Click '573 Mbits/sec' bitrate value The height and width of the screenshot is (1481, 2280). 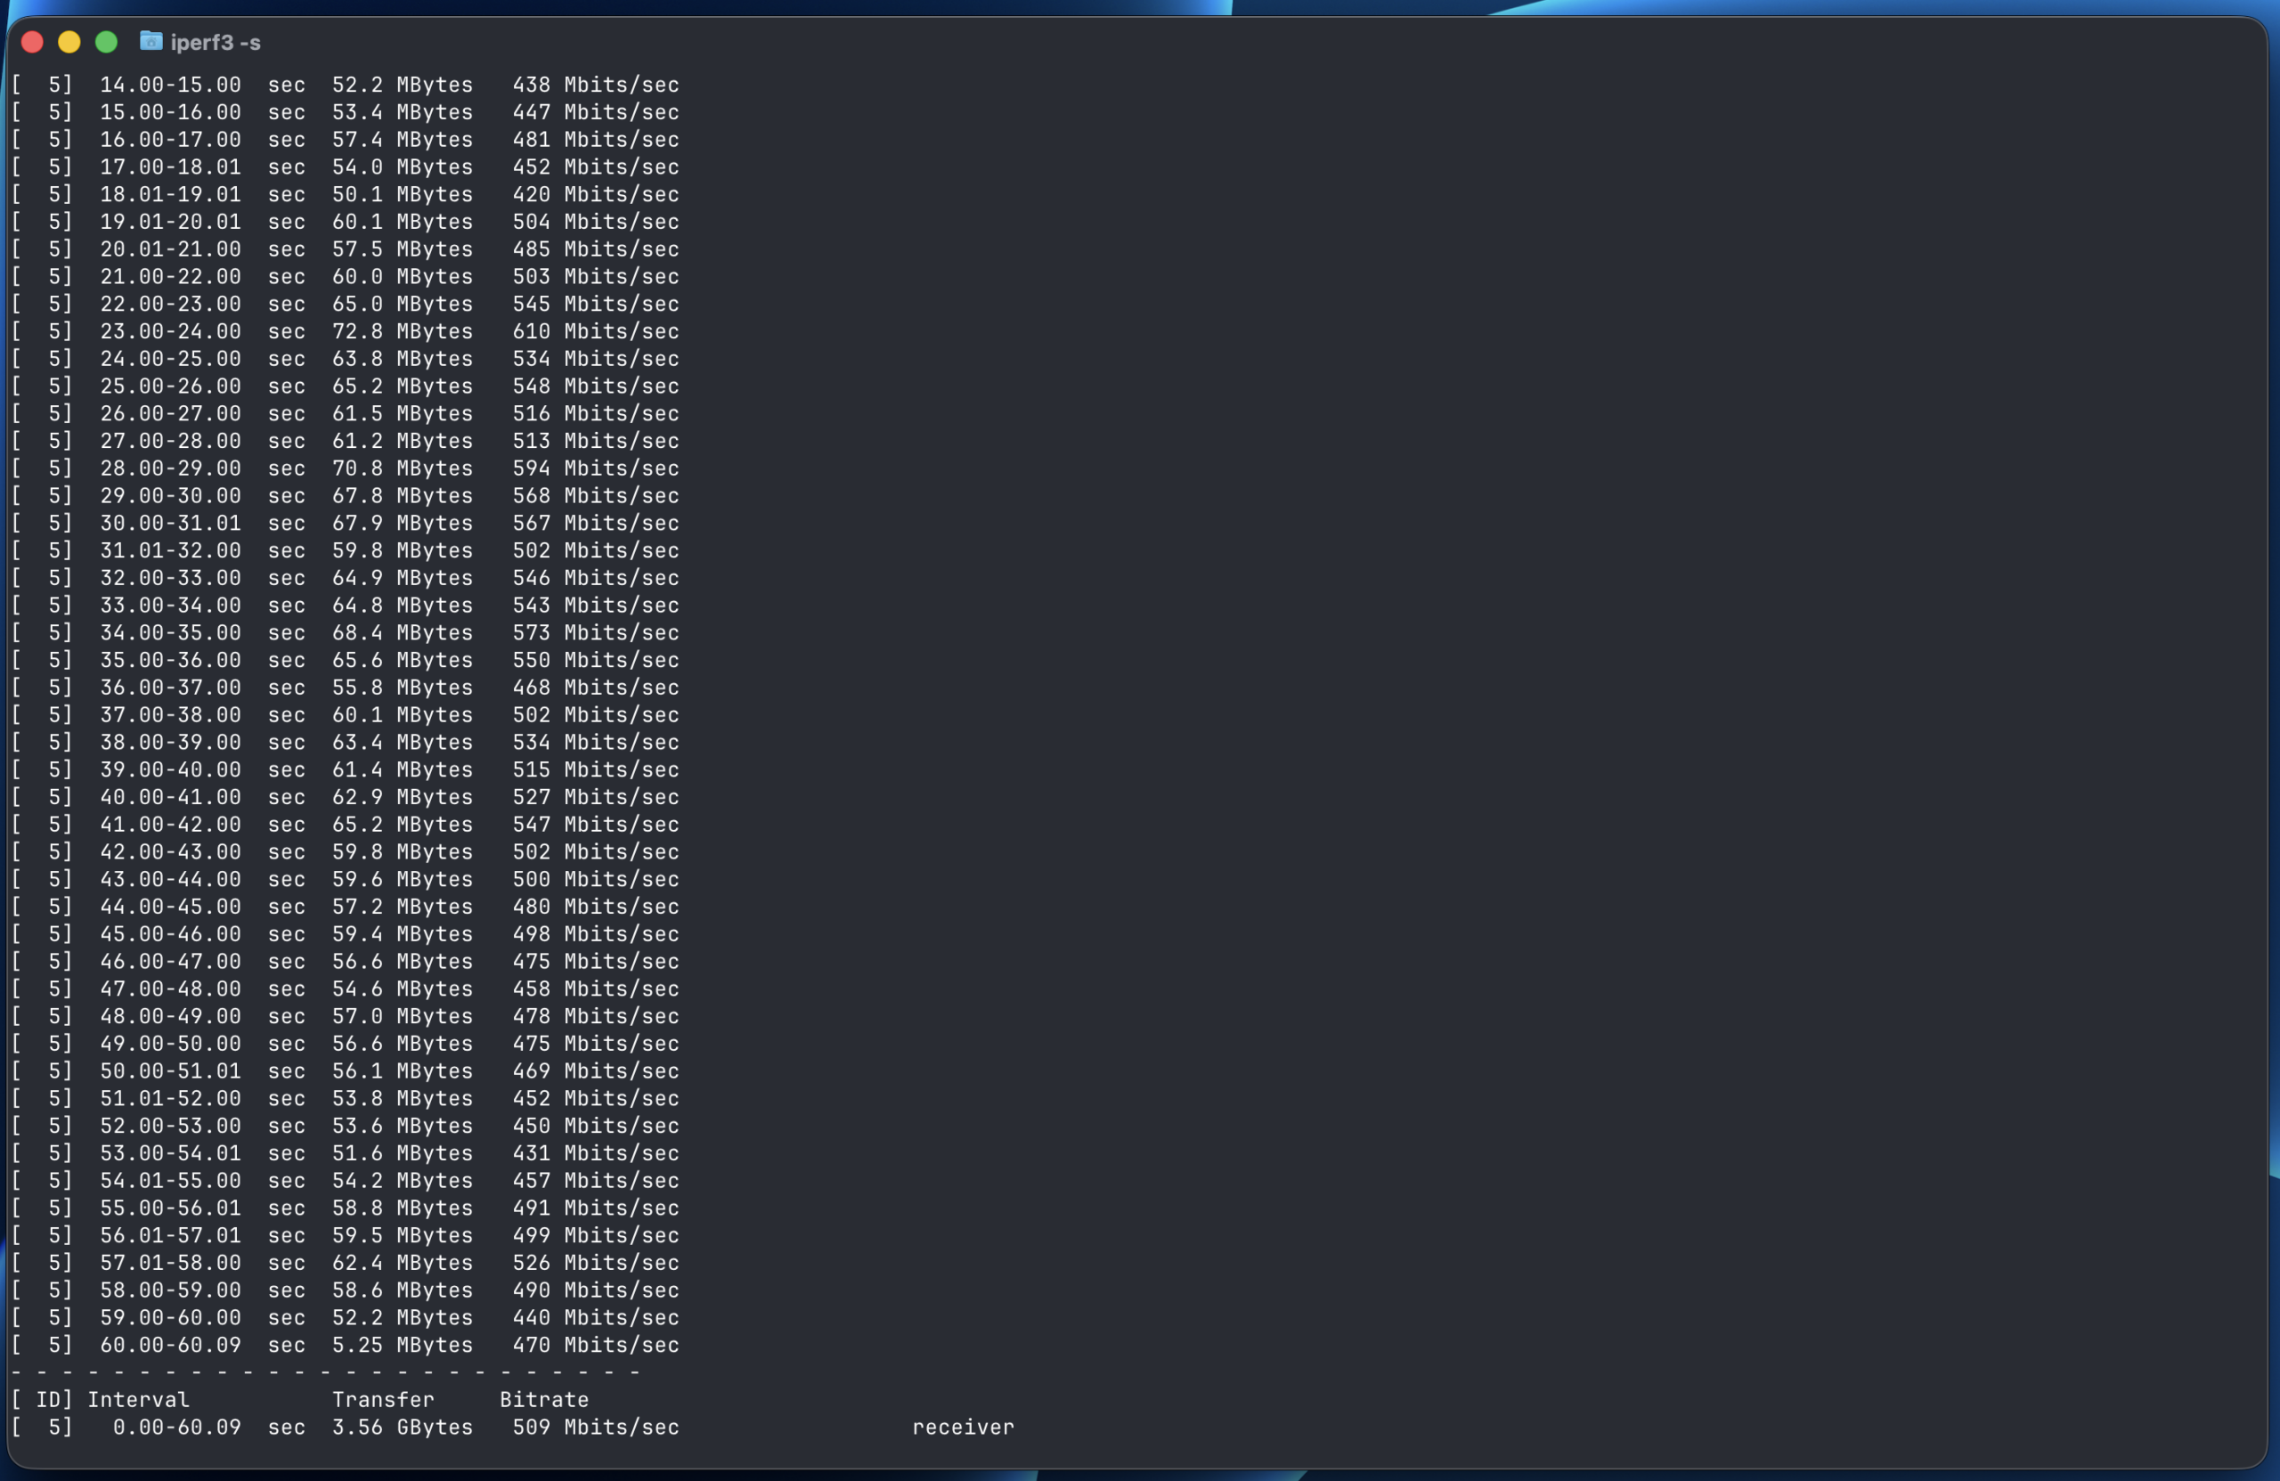[x=595, y=633]
